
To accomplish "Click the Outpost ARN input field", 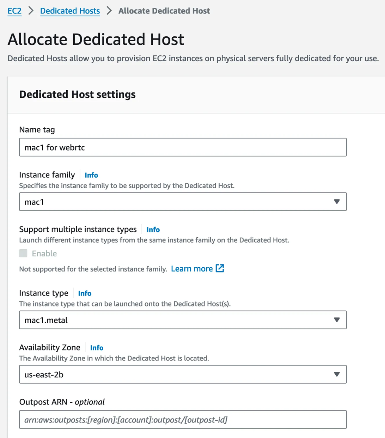I will pos(183,420).
